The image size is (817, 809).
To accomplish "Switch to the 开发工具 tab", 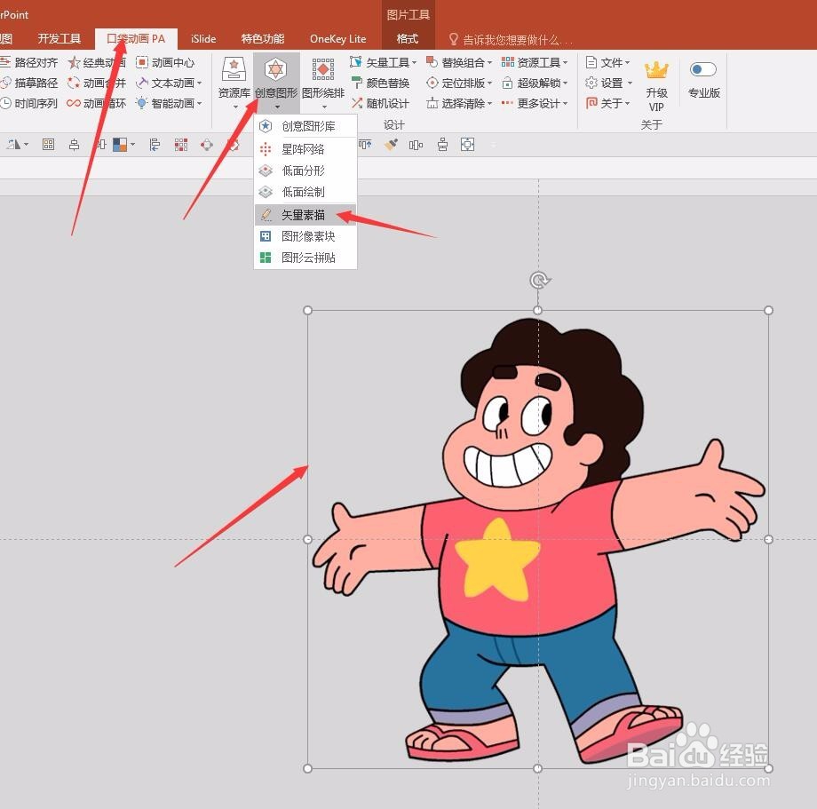I will pyautogui.click(x=59, y=38).
